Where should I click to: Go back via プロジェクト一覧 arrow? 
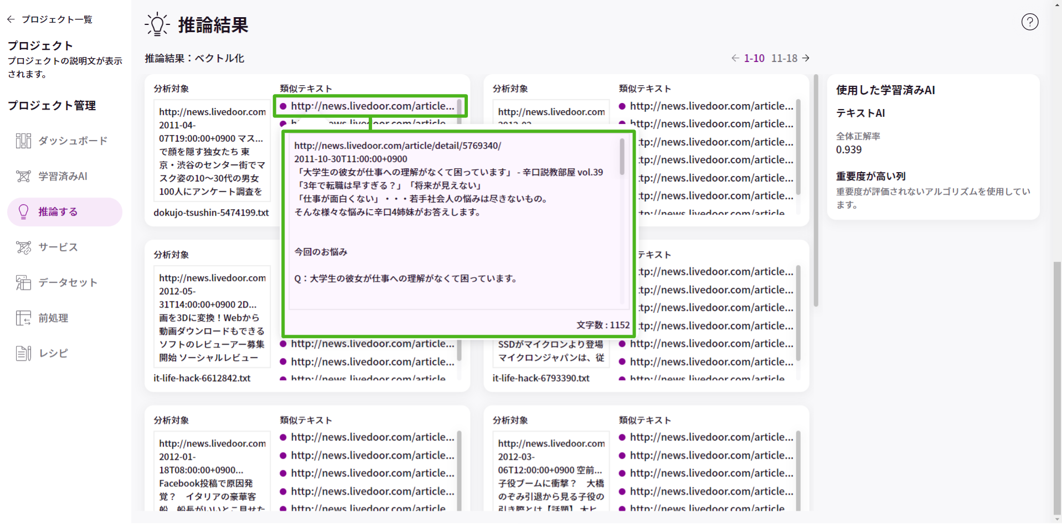[x=11, y=19]
